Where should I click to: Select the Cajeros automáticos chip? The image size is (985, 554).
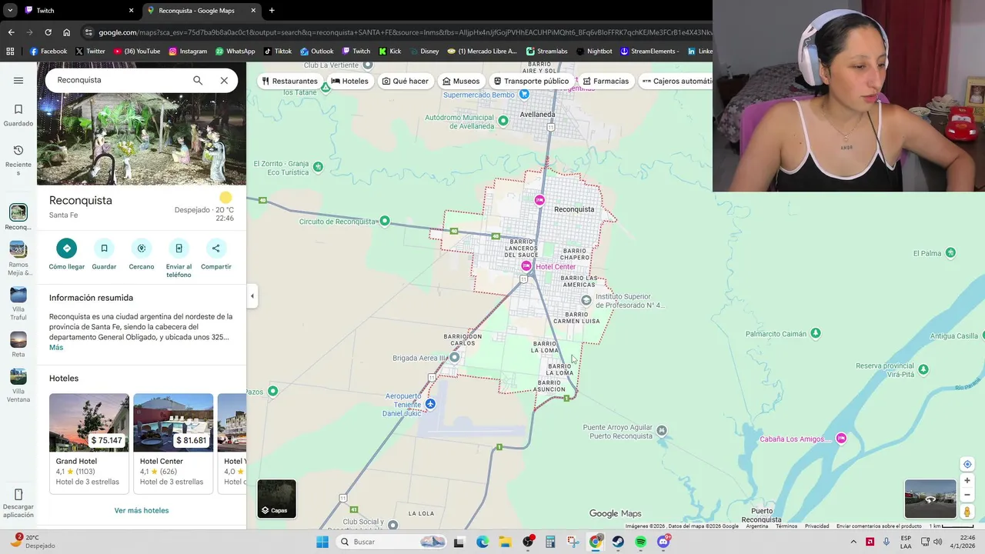pos(676,81)
